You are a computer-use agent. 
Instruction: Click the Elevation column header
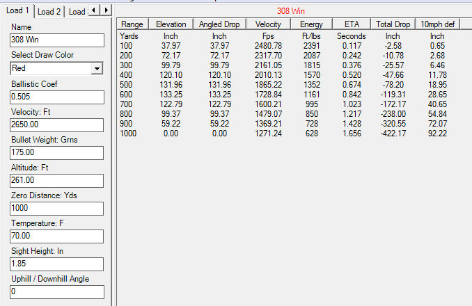tap(171, 24)
